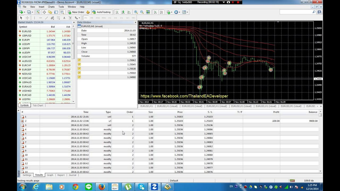Switch to the H1 timeframe button
This screenshot has width=340, height=191.
[x=109, y=18]
